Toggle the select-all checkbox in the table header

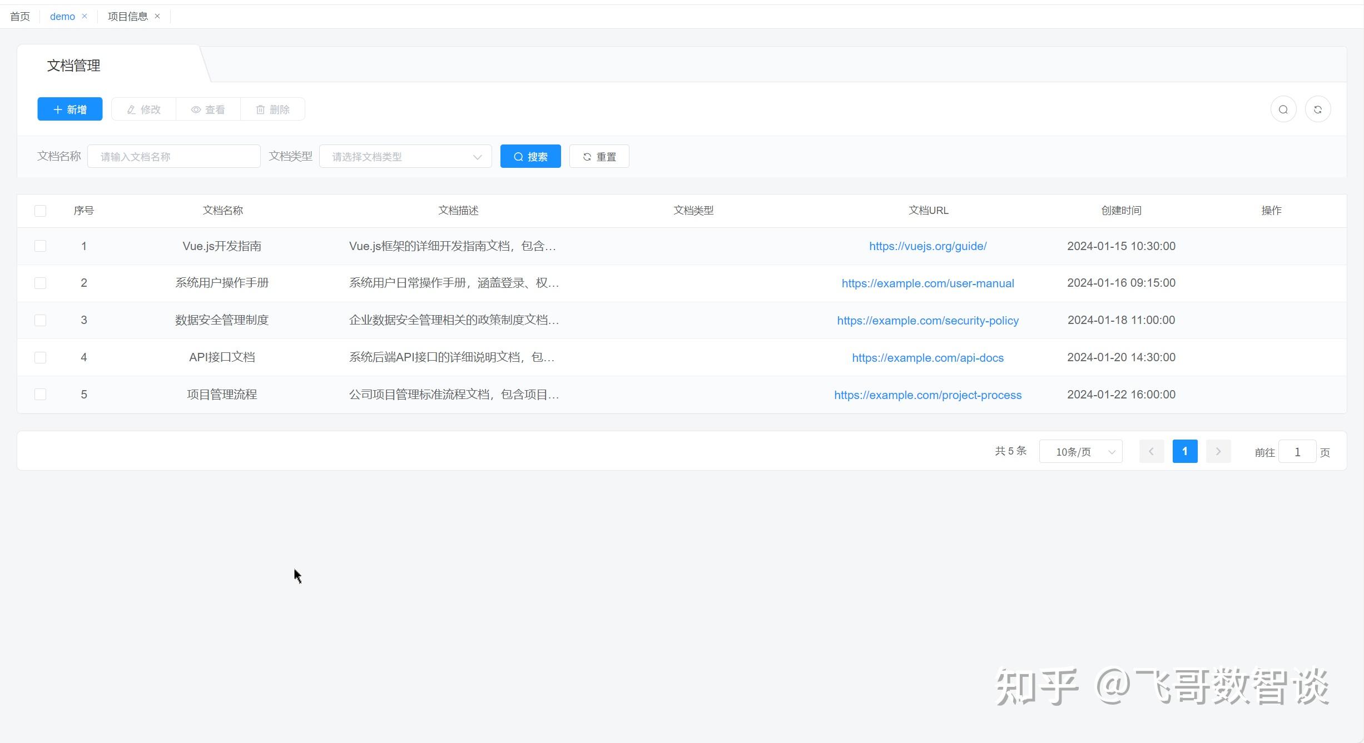pyautogui.click(x=40, y=210)
